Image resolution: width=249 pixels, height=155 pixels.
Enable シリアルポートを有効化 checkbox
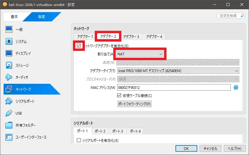(x=79, y=140)
